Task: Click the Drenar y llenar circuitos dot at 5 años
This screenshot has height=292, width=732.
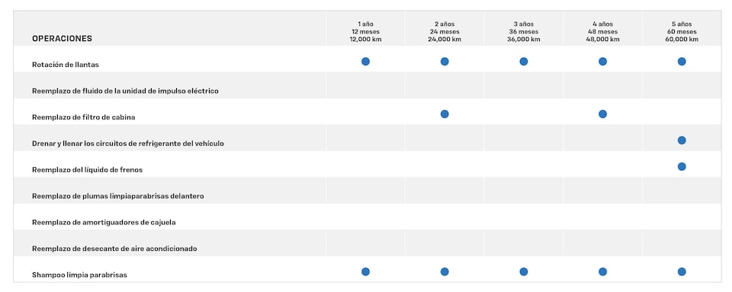Action: click(x=682, y=140)
